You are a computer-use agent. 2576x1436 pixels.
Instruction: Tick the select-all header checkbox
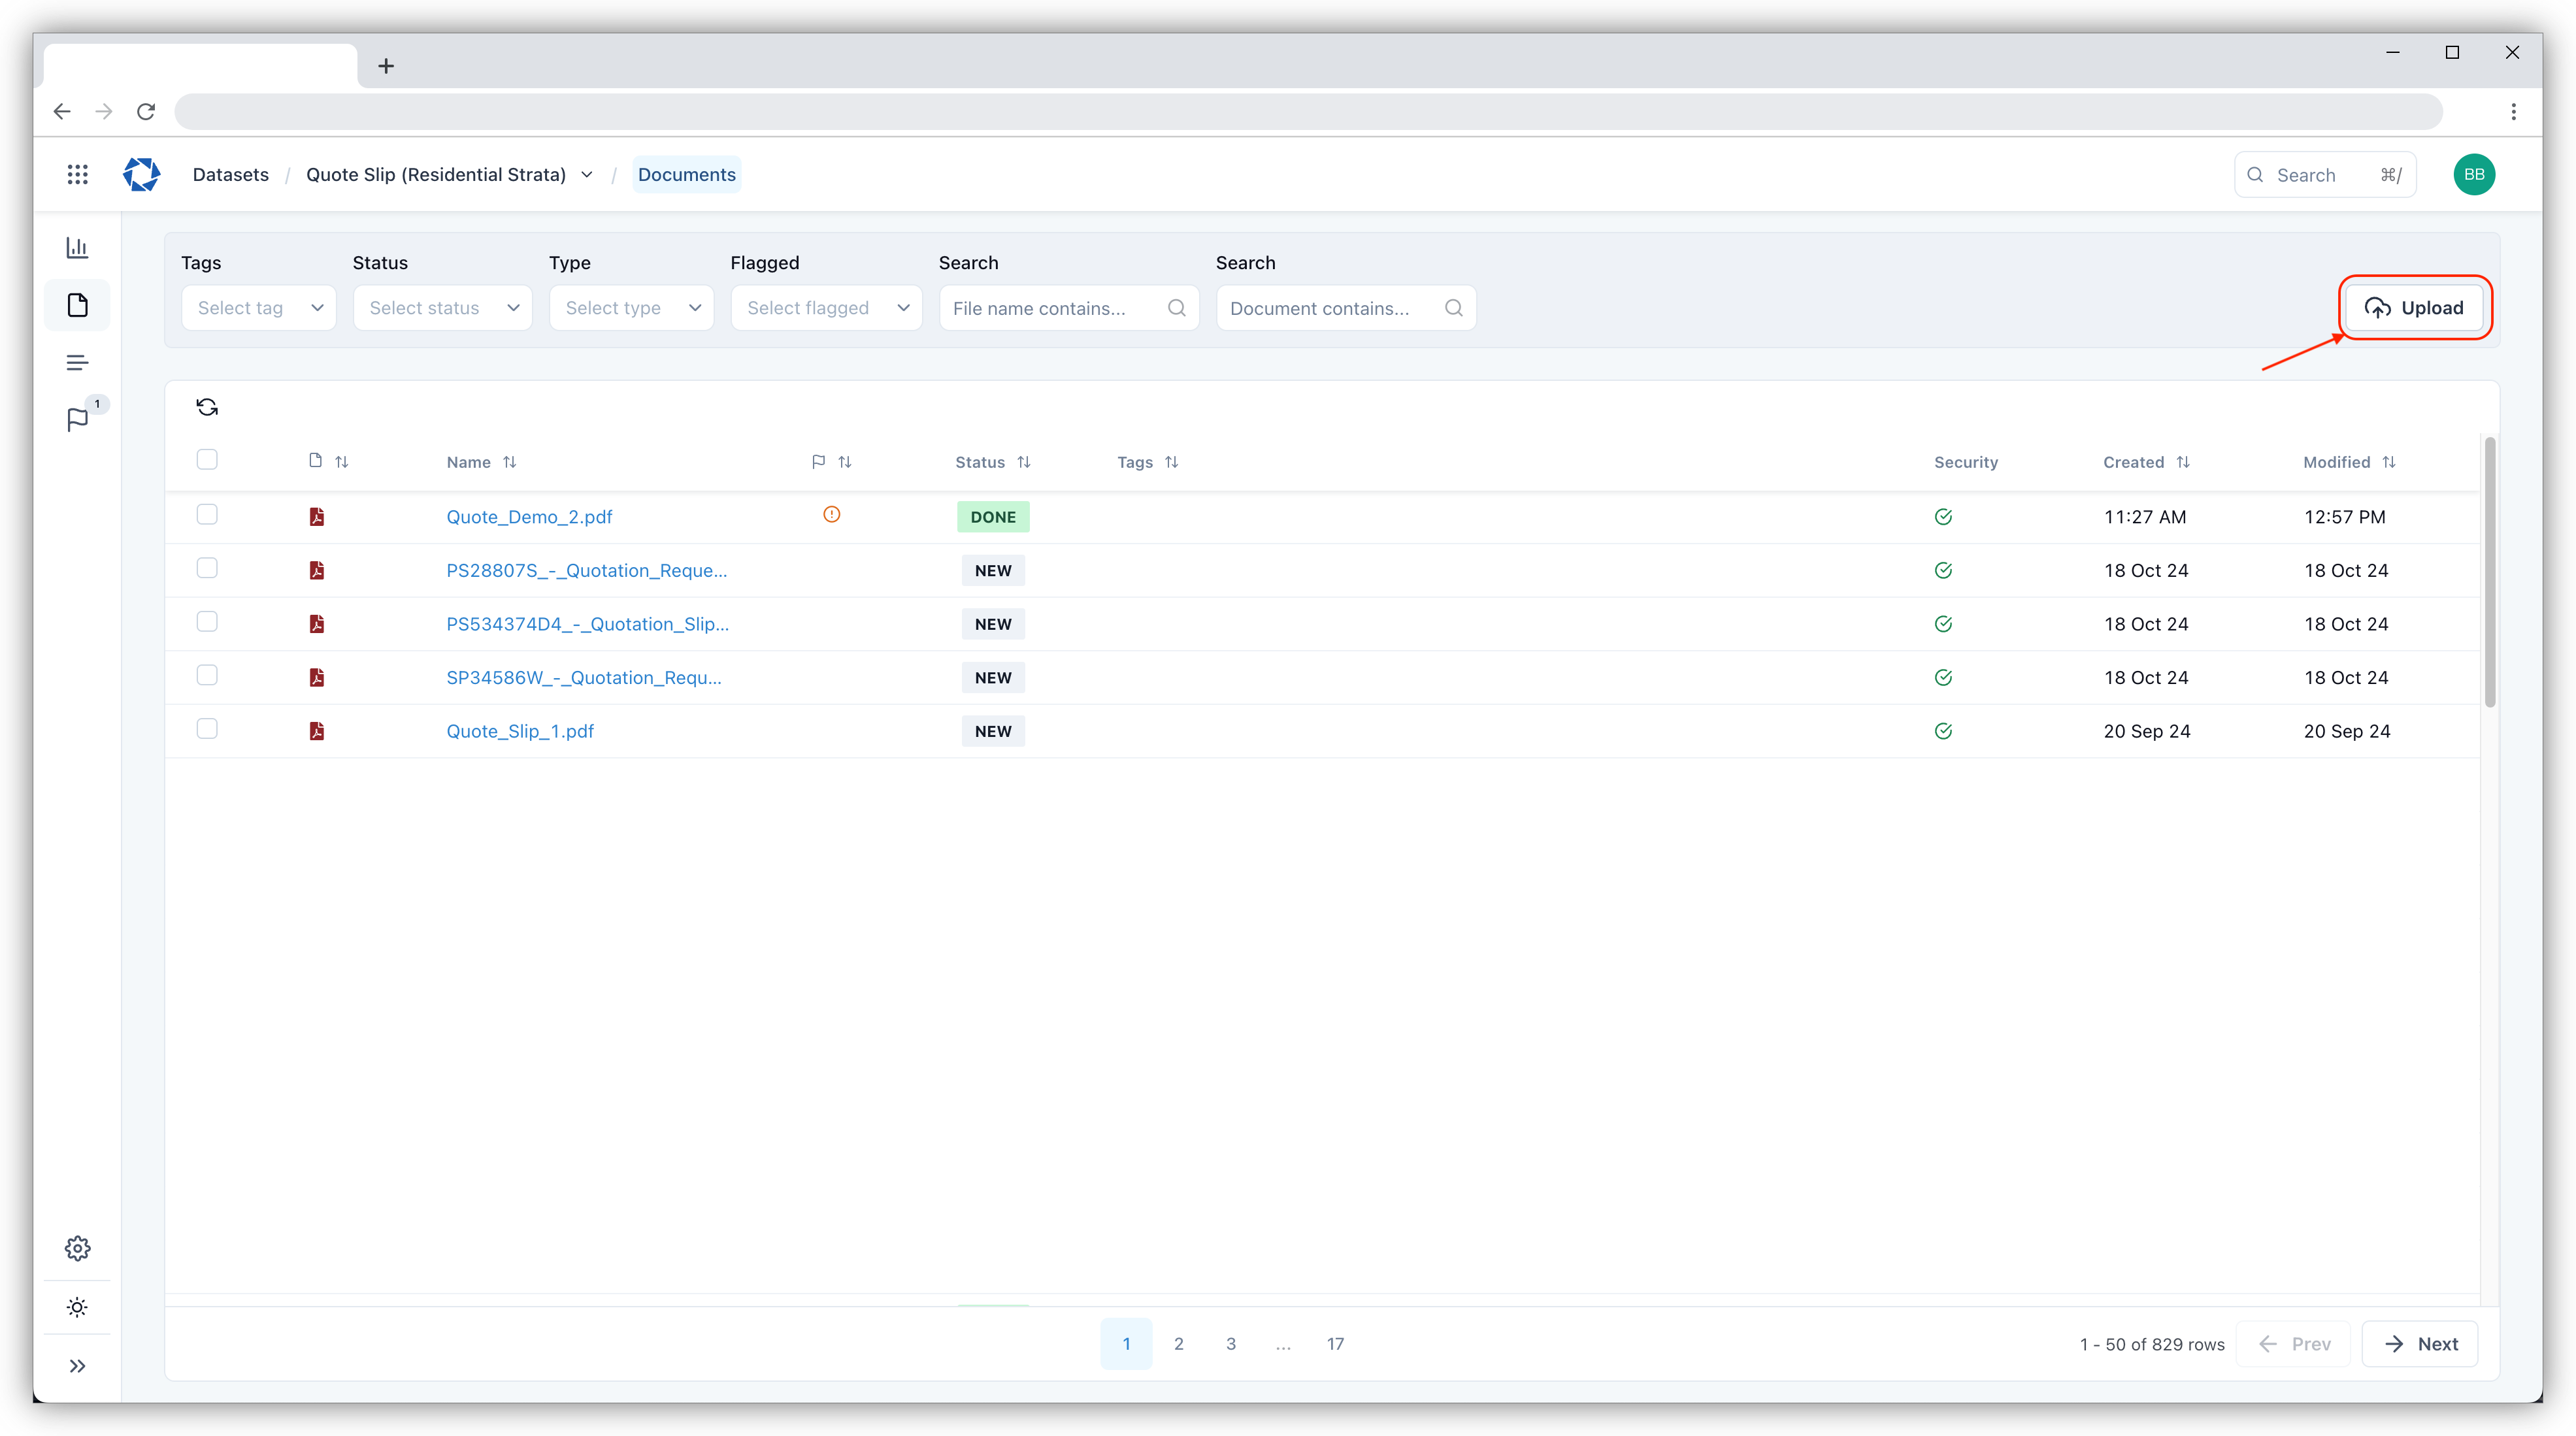coord(207,460)
